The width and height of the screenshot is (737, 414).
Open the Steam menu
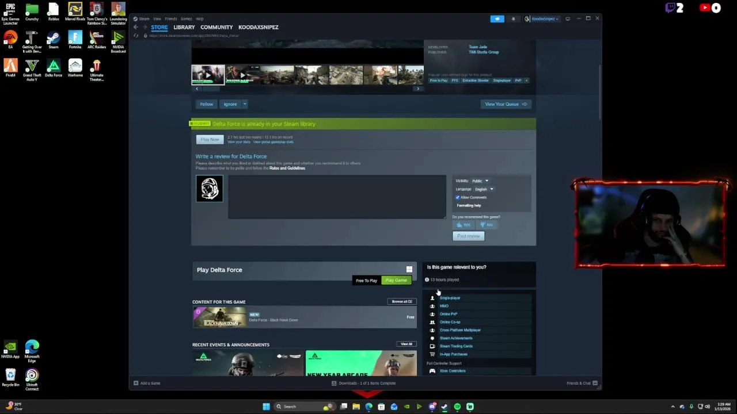click(x=143, y=19)
